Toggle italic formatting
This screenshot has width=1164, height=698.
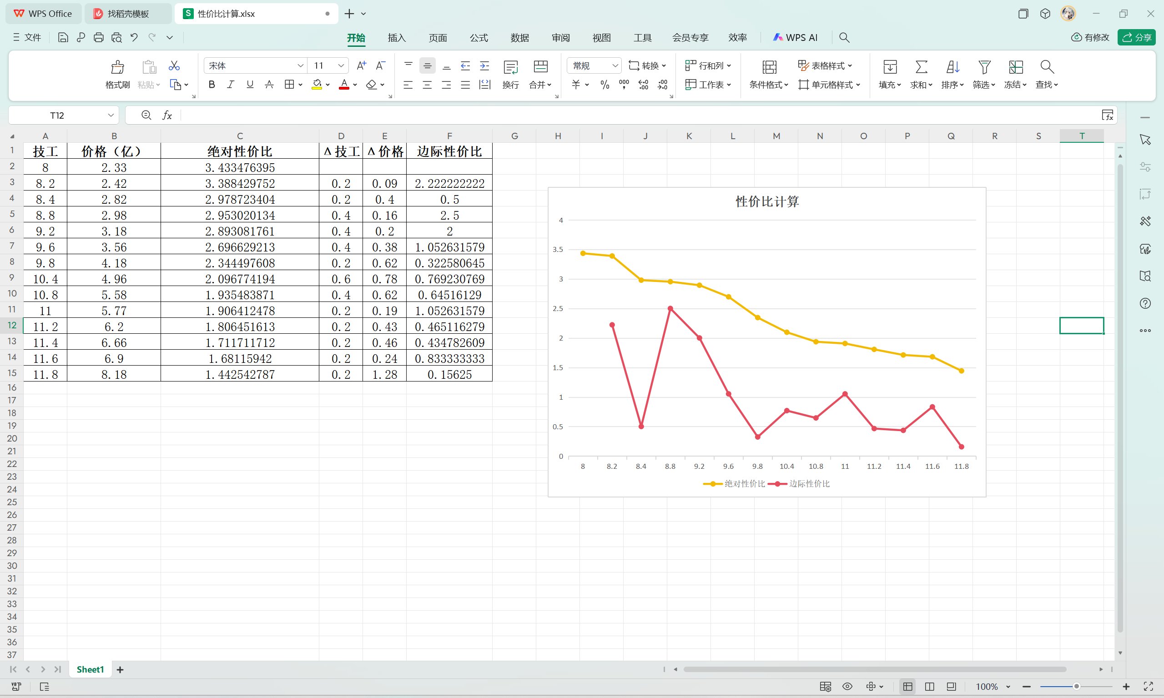tap(231, 85)
